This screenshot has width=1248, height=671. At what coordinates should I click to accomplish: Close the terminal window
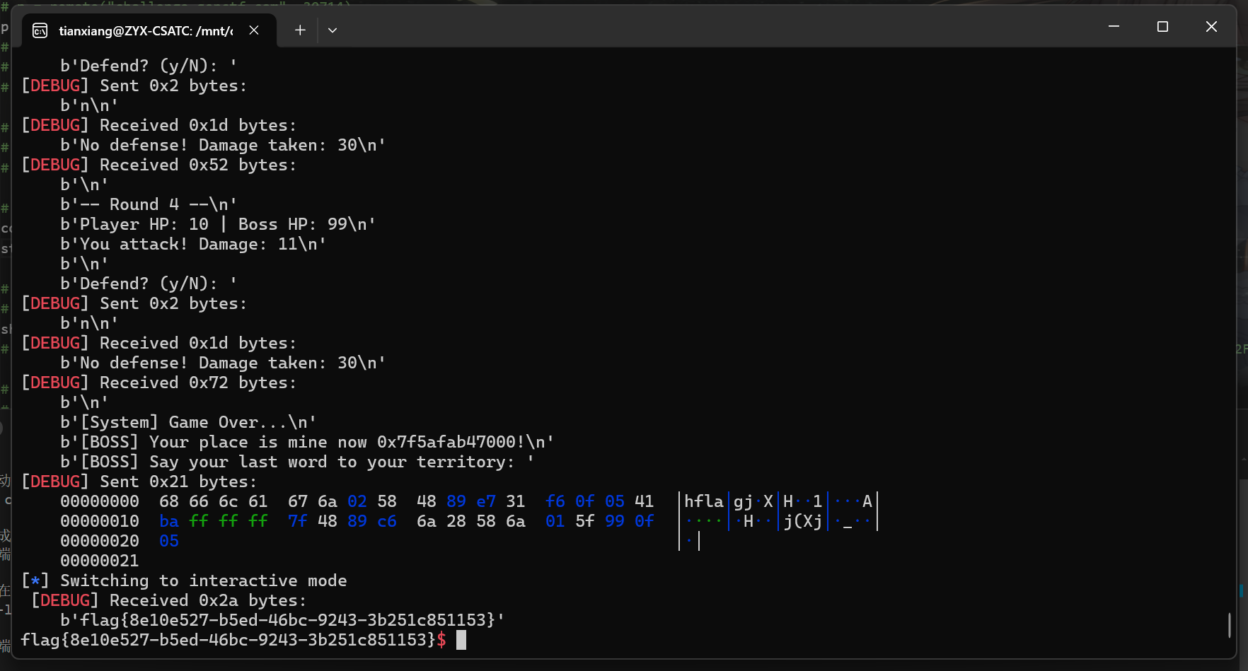point(1211,27)
